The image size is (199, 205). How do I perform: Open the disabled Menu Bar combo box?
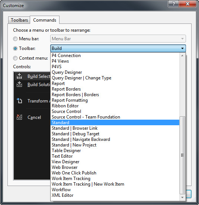click(118, 38)
